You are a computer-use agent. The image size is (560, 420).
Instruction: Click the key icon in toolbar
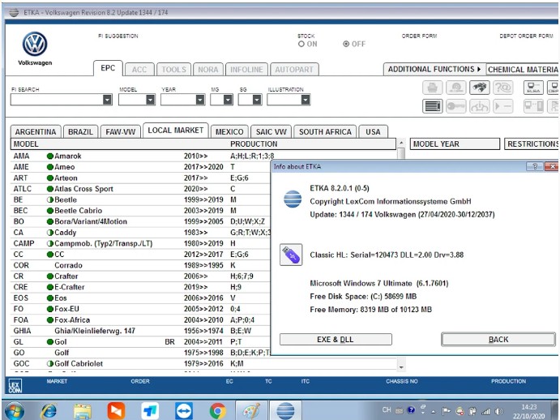tap(455, 106)
